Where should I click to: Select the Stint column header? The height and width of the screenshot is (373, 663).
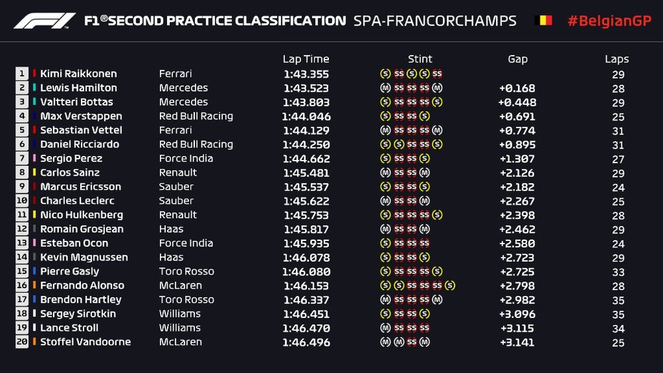tap(420, 59)
